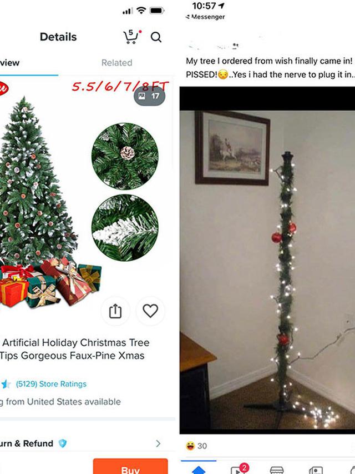Open Facebook Home feed icon
355x474 pixels.
coord(199,470)
